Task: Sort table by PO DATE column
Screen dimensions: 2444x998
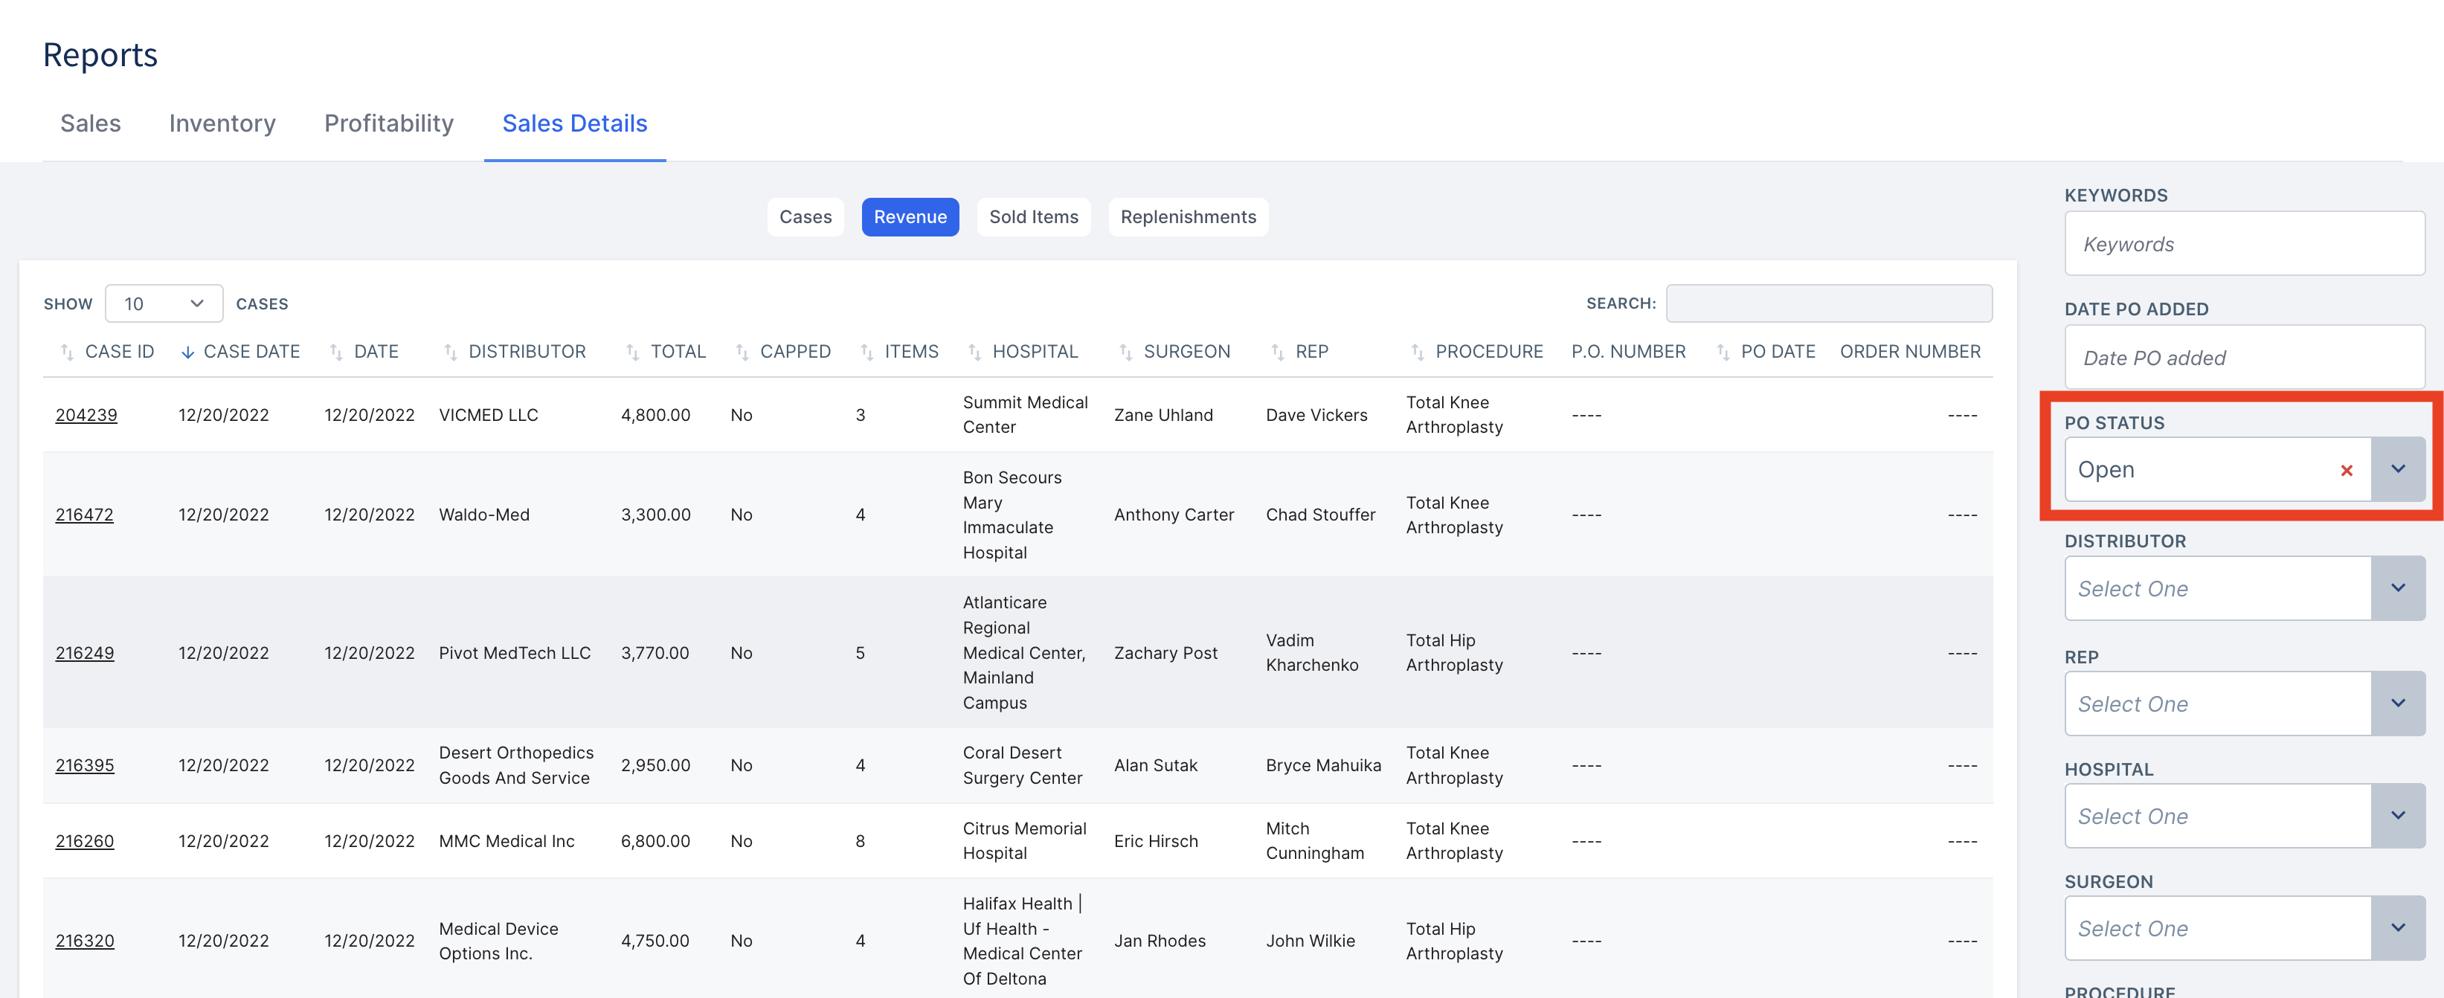Action: click(x=1766, y=351)
